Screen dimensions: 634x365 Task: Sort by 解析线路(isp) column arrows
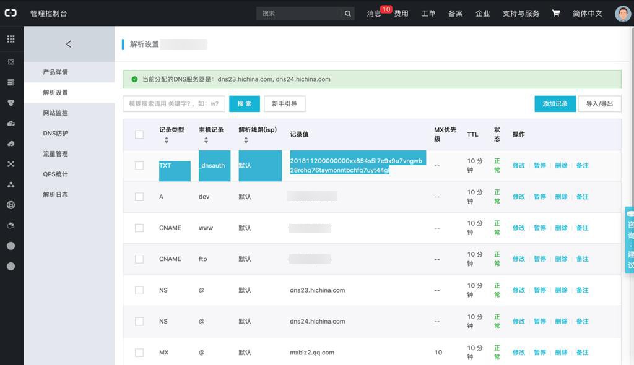pos(246,140)
